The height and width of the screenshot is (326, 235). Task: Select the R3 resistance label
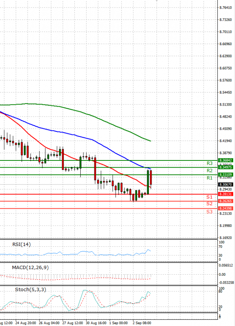(x=210, y=164)
